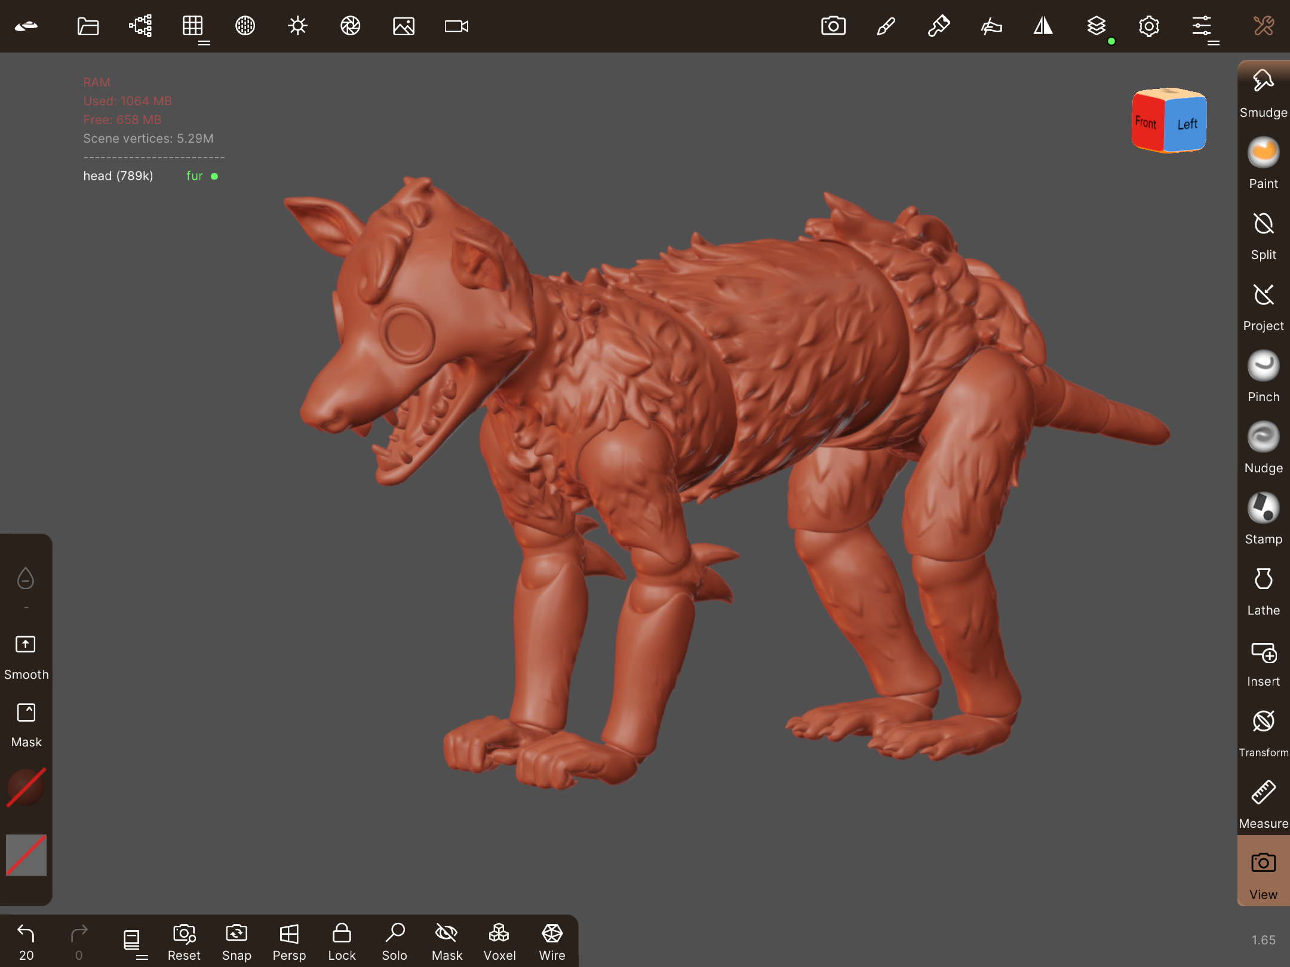1290x967 pixels.
Task: Select the Smudge tool
Action: (x=1264, y=93)
